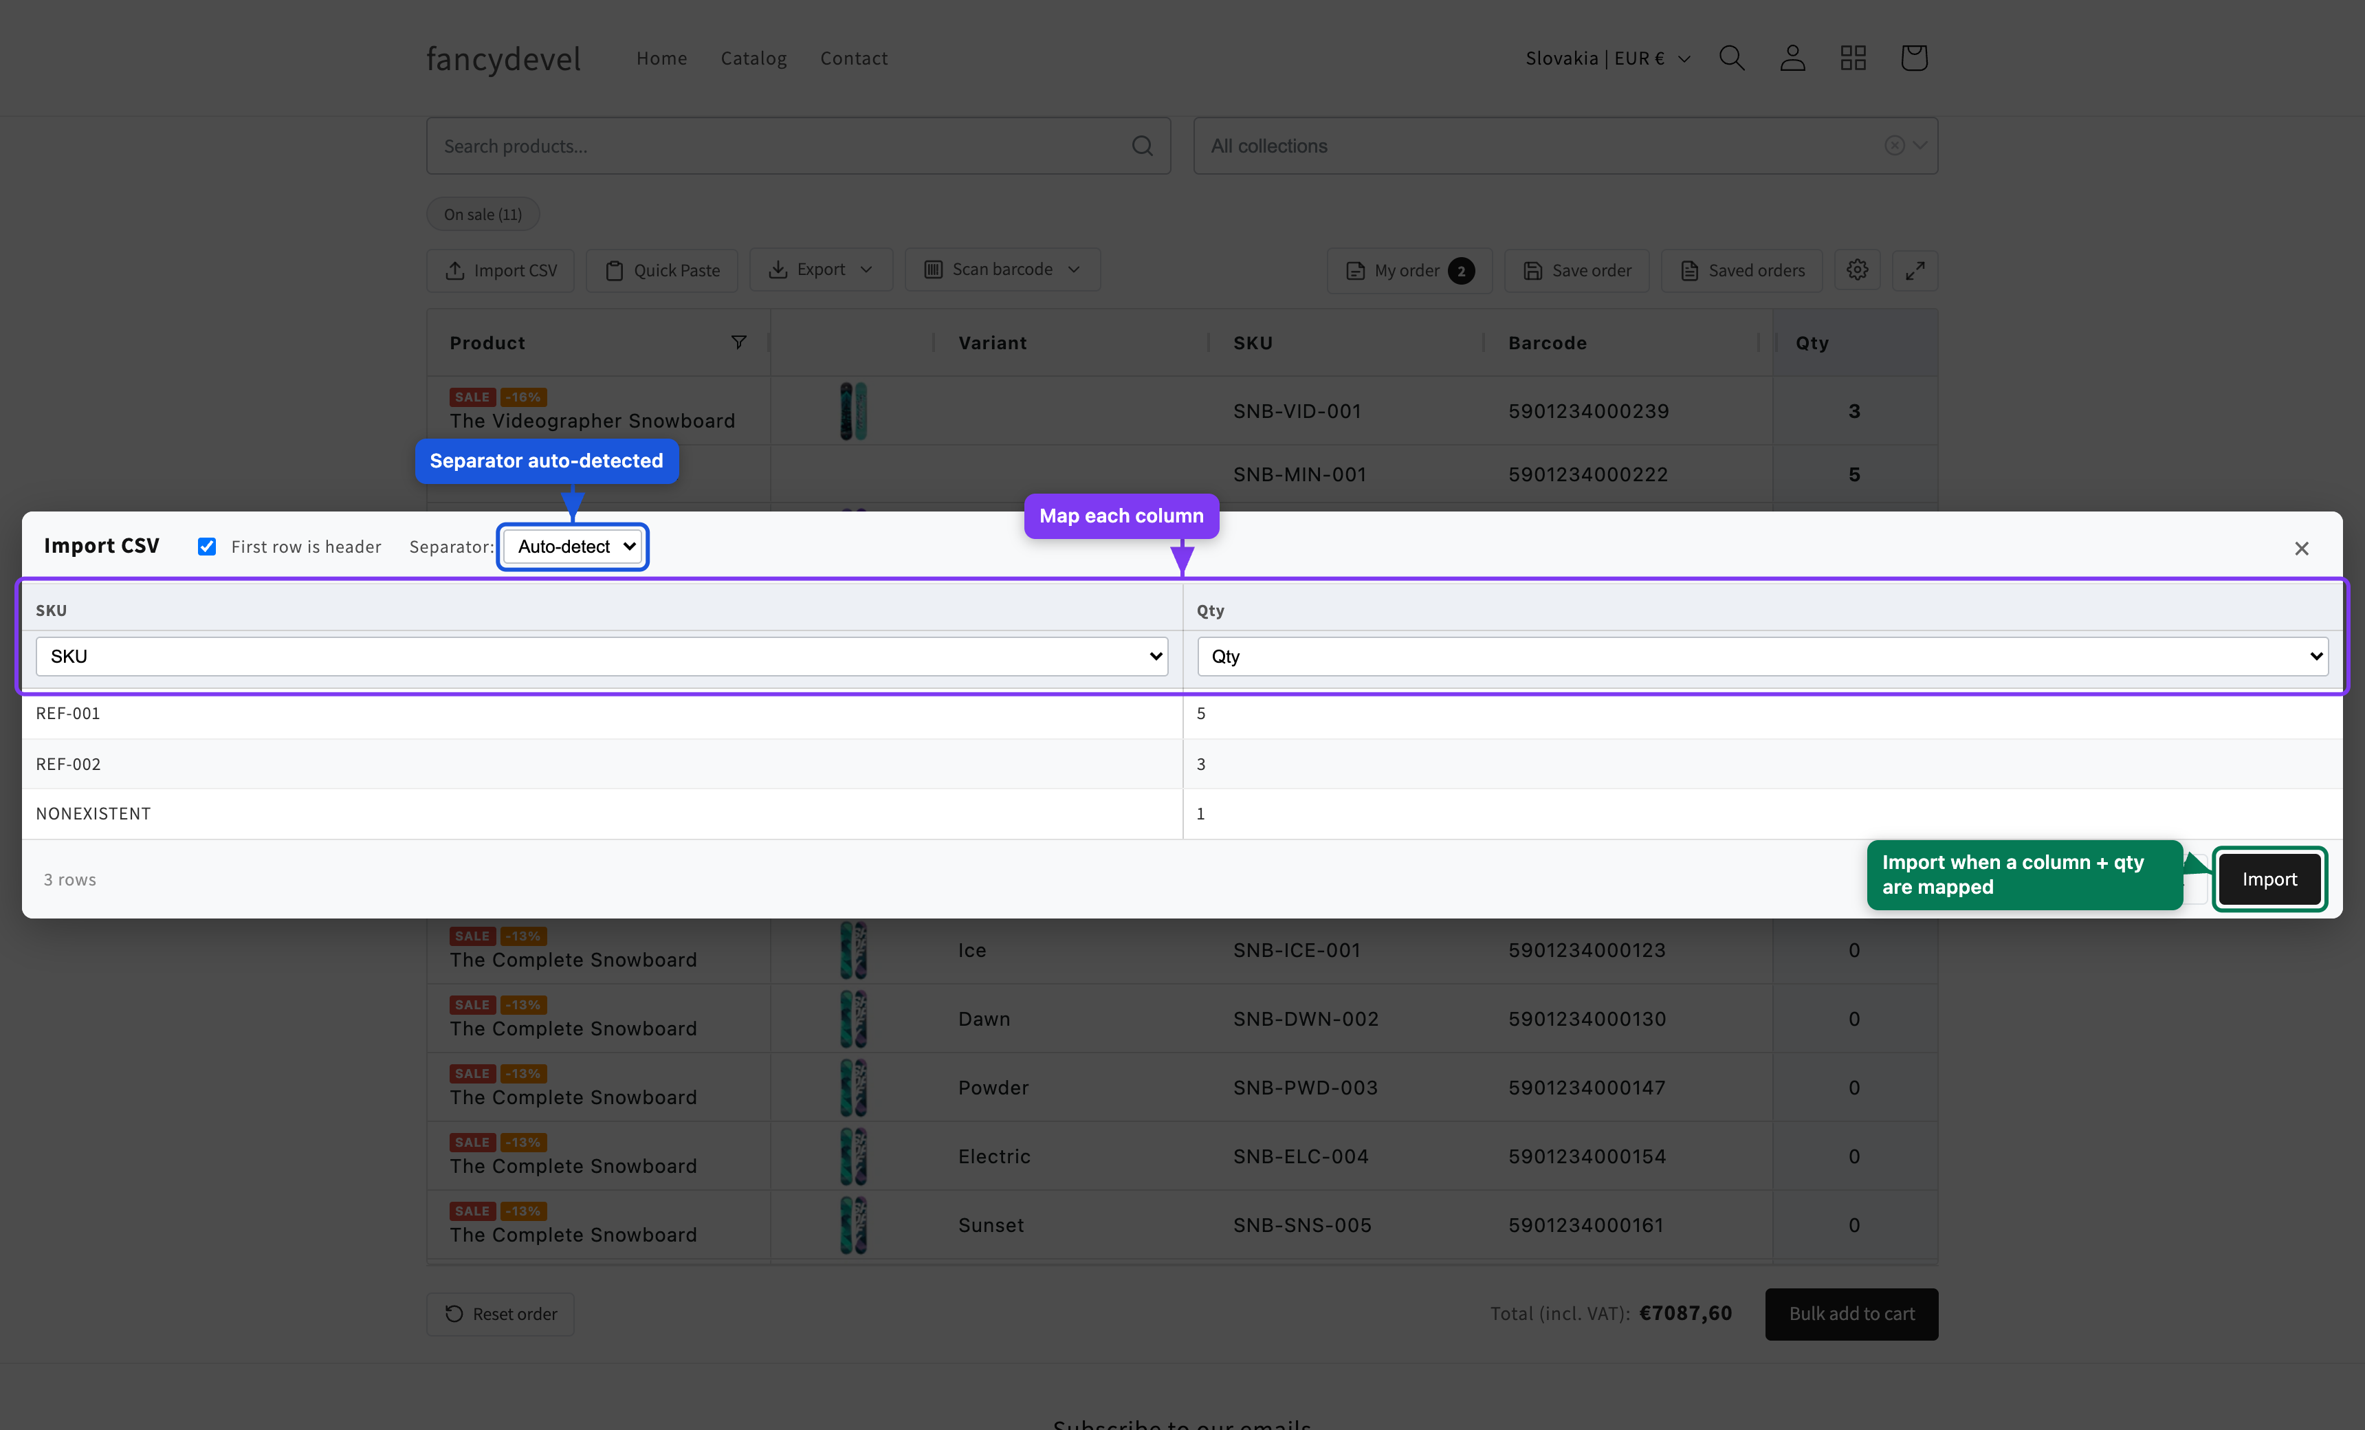Click into the Search products field
2365x1430 pixels.
(797, 146)
